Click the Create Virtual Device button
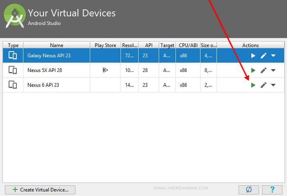 point(40,190)
